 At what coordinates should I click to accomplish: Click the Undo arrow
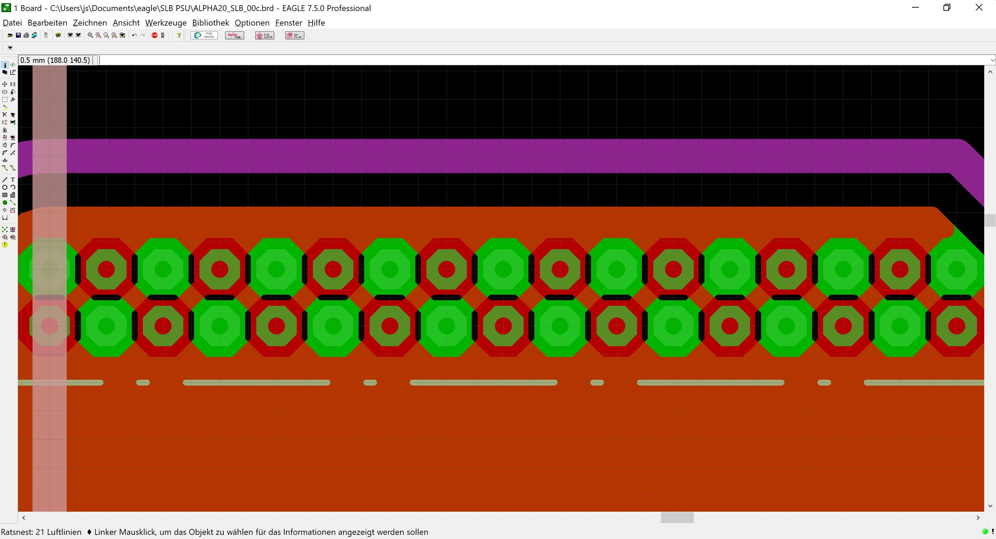click(x=135, y=36)
